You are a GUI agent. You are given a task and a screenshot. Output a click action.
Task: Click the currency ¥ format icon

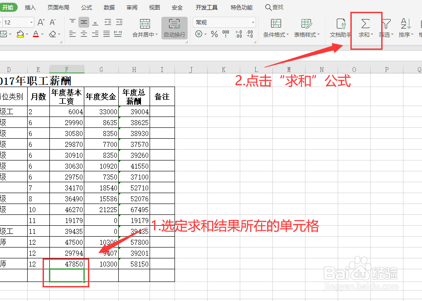click(x=199, y=34)
